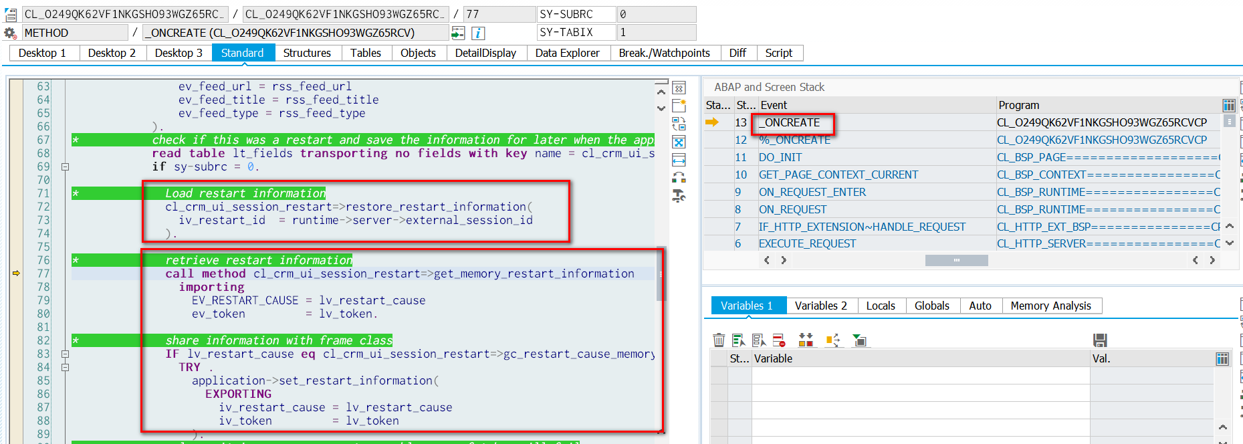Click the SY-TABIX value field

657,32
